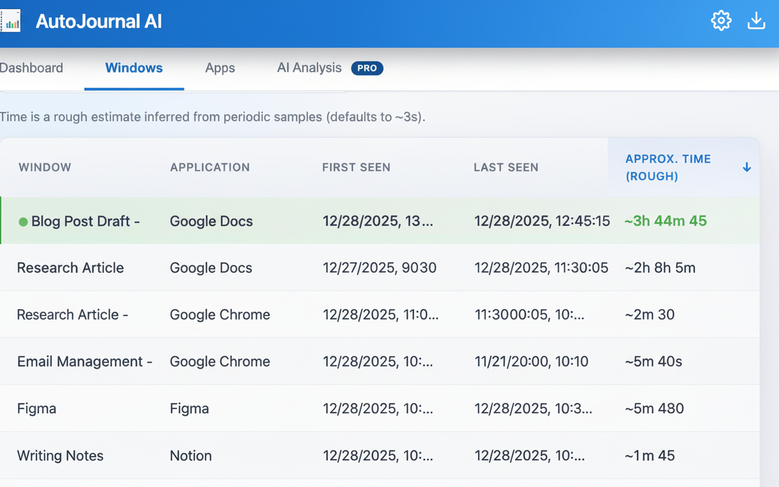Select the Research Article Google Docs row

[71, 268]
